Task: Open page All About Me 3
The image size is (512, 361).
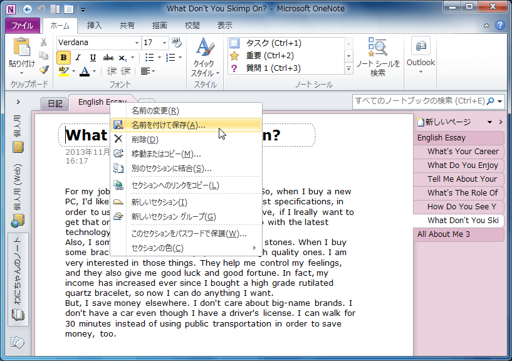Action: 459,234
